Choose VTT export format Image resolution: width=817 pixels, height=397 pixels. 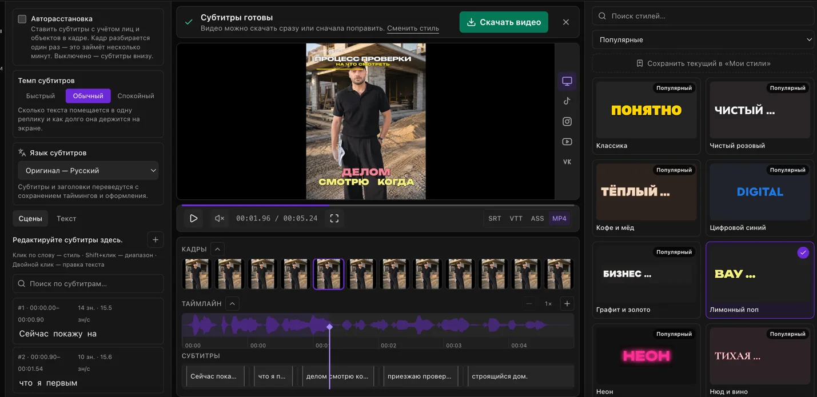[516, 218]
